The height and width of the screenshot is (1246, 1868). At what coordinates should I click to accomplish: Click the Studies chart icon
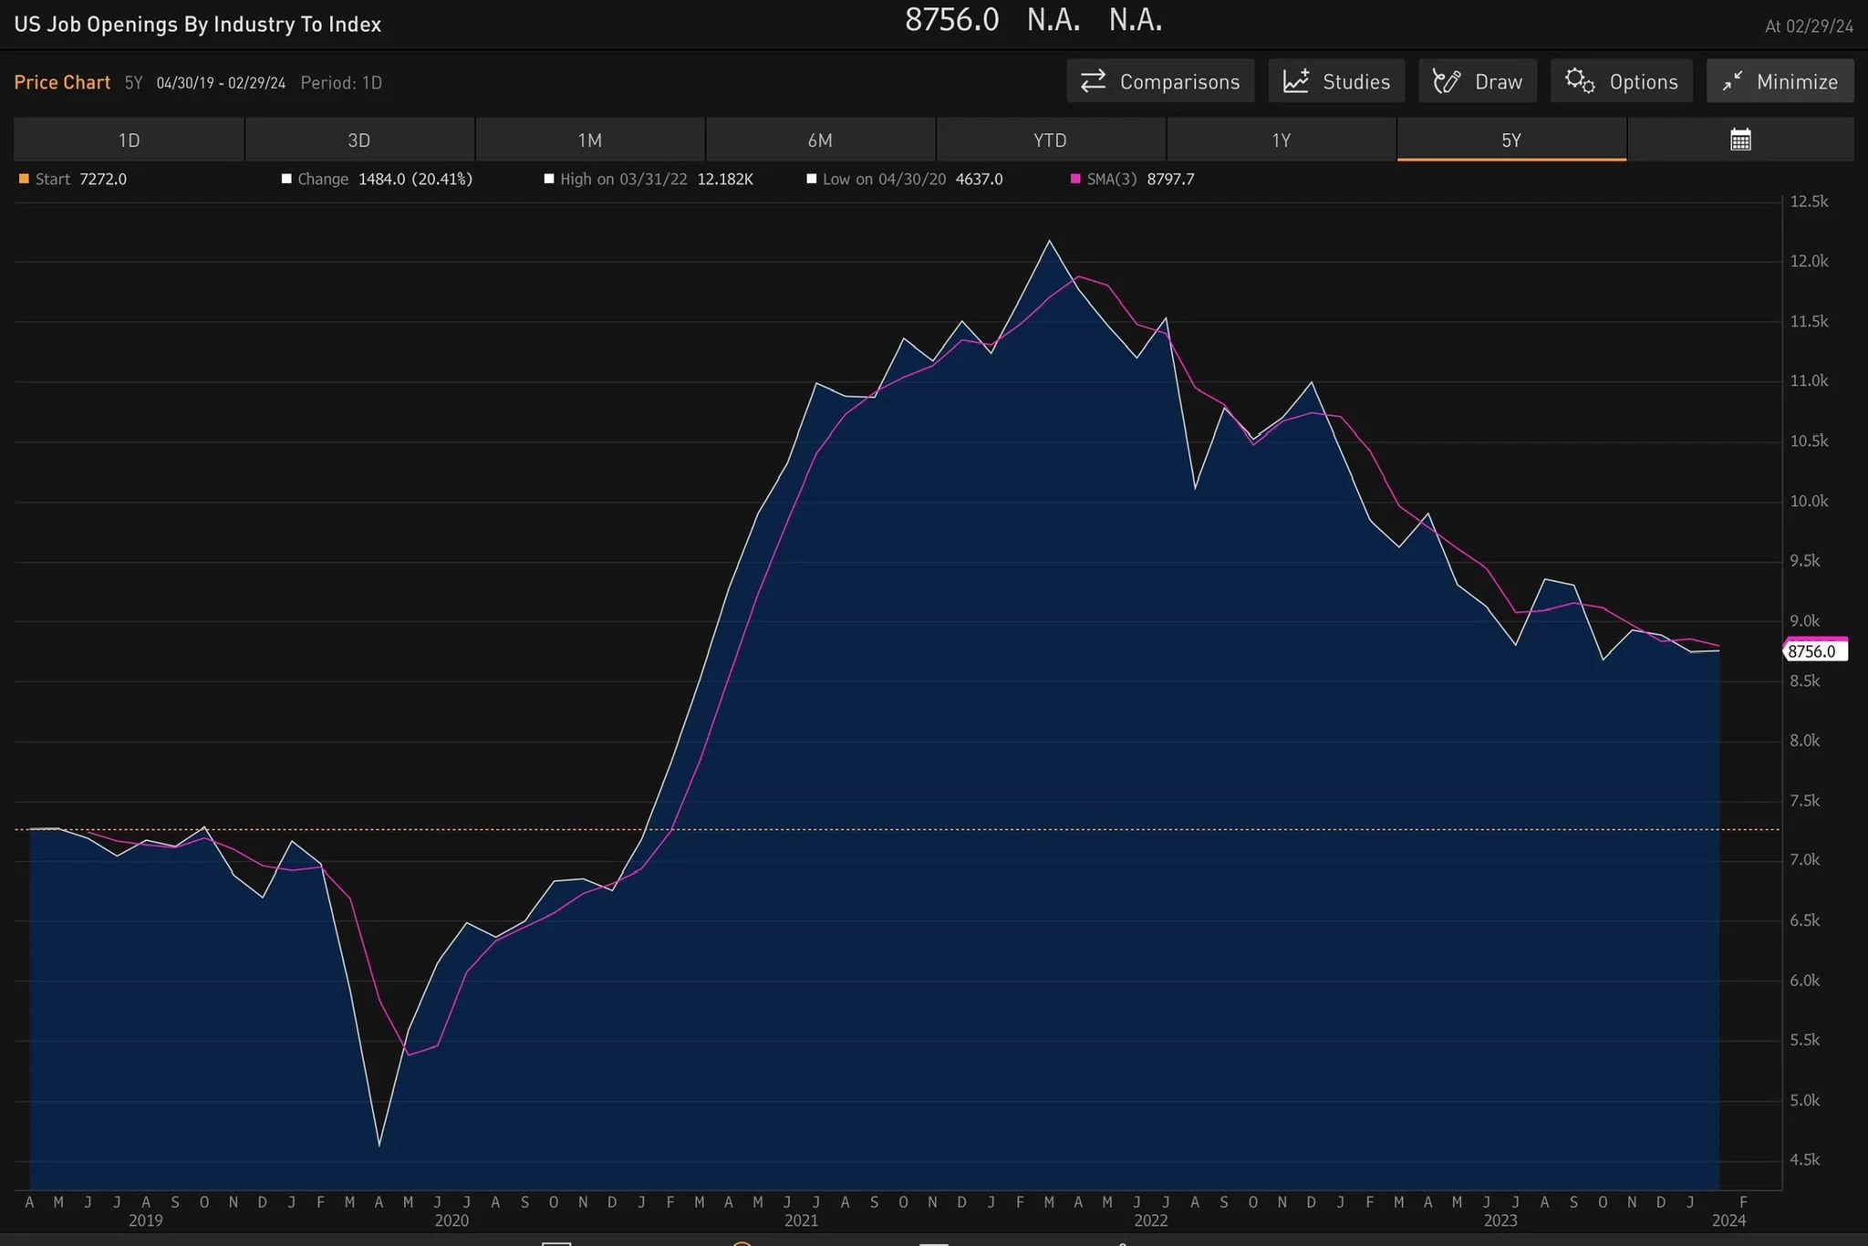(1296, 81)
